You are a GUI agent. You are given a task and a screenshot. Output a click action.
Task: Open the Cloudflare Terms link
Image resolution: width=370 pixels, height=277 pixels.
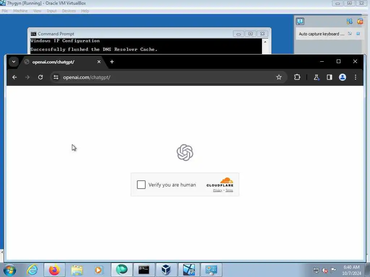pyautogui.click(x=229, y=190)
